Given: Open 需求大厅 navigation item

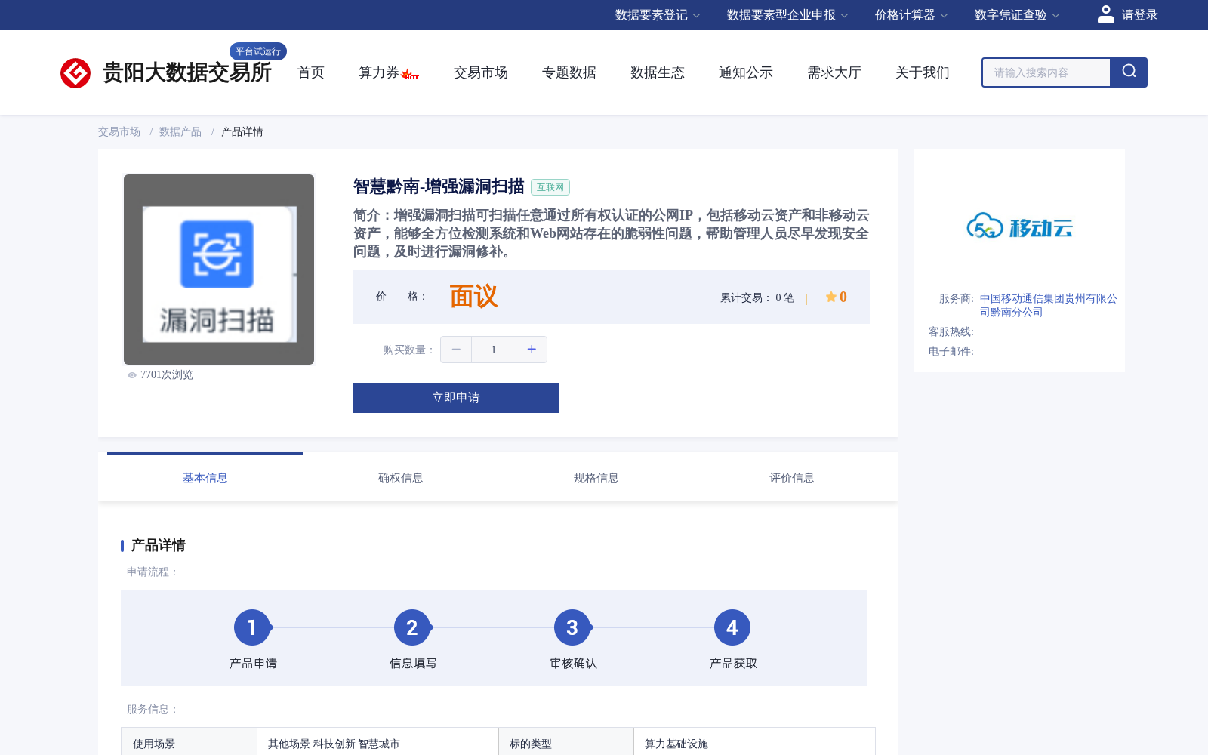Looking at the screenshot, I should [834, 72].
